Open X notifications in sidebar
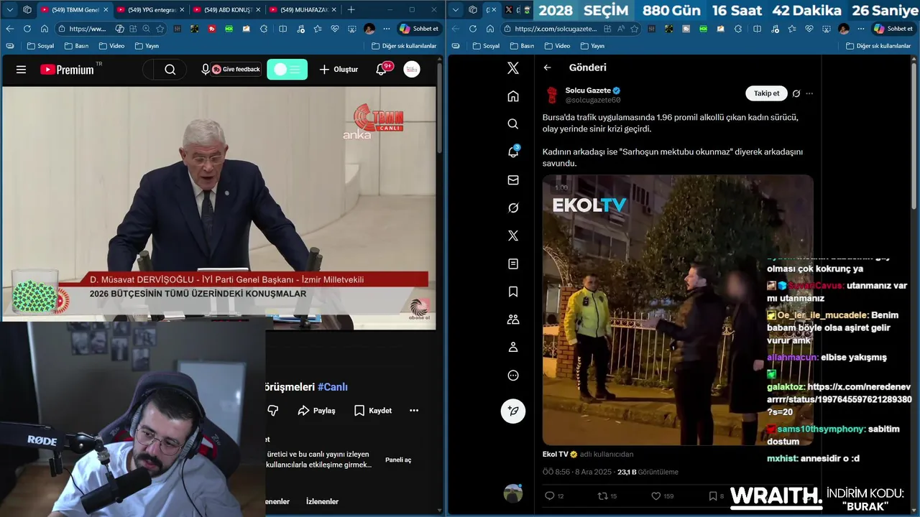920x517 pixels. point(513,152)
